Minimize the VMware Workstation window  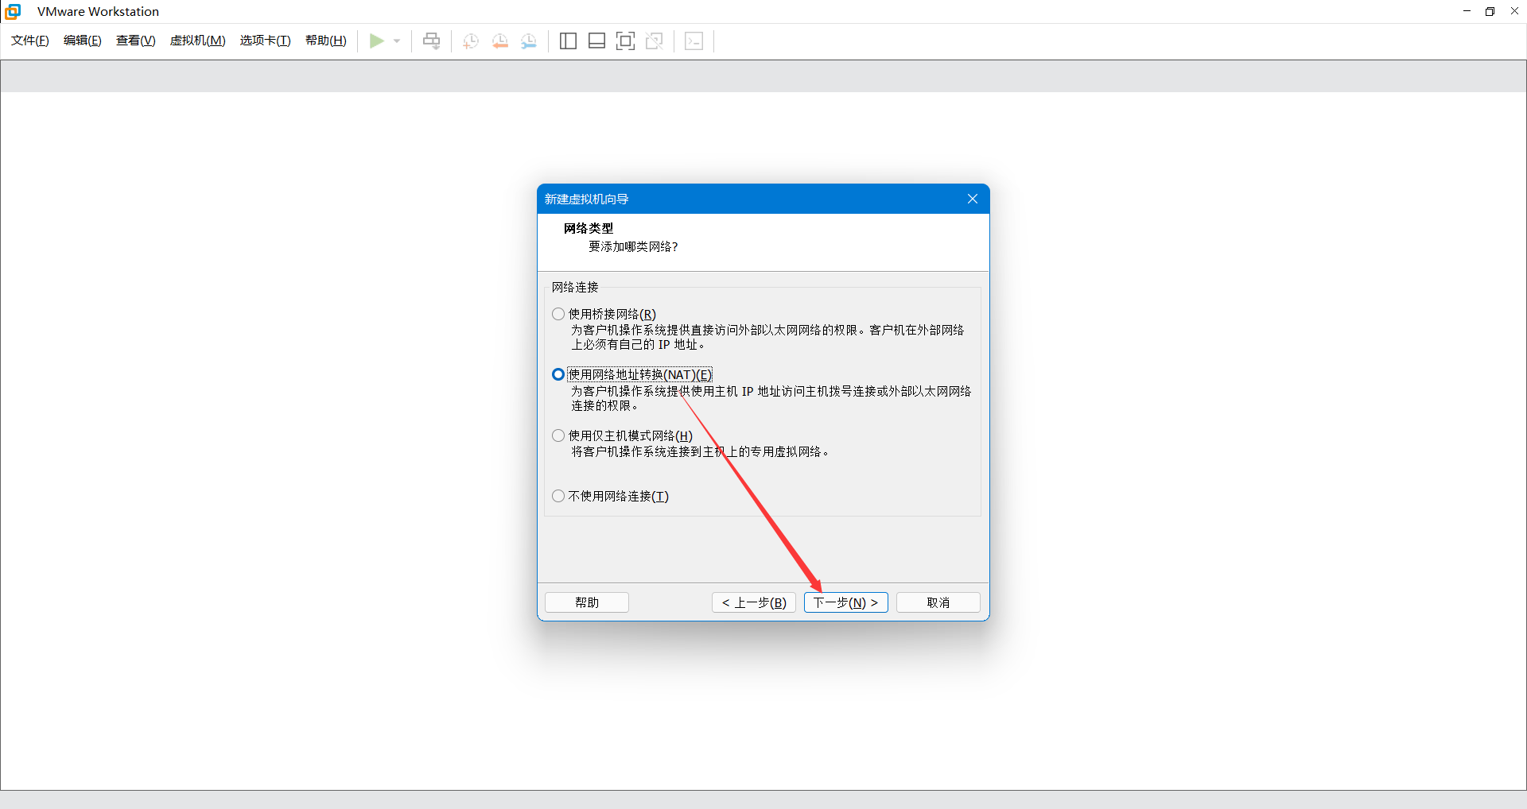1467,11
